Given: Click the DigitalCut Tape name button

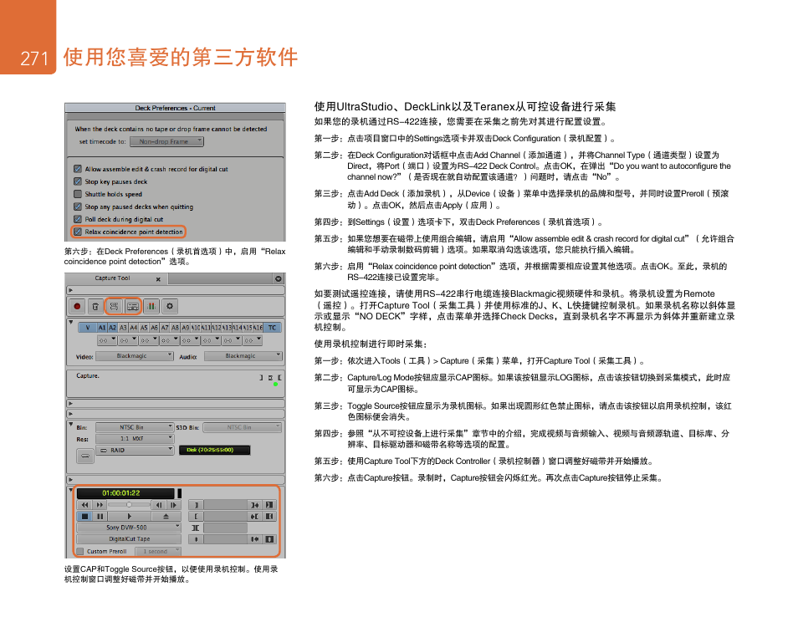Looking at the screenshot, I should pos(129,539).
